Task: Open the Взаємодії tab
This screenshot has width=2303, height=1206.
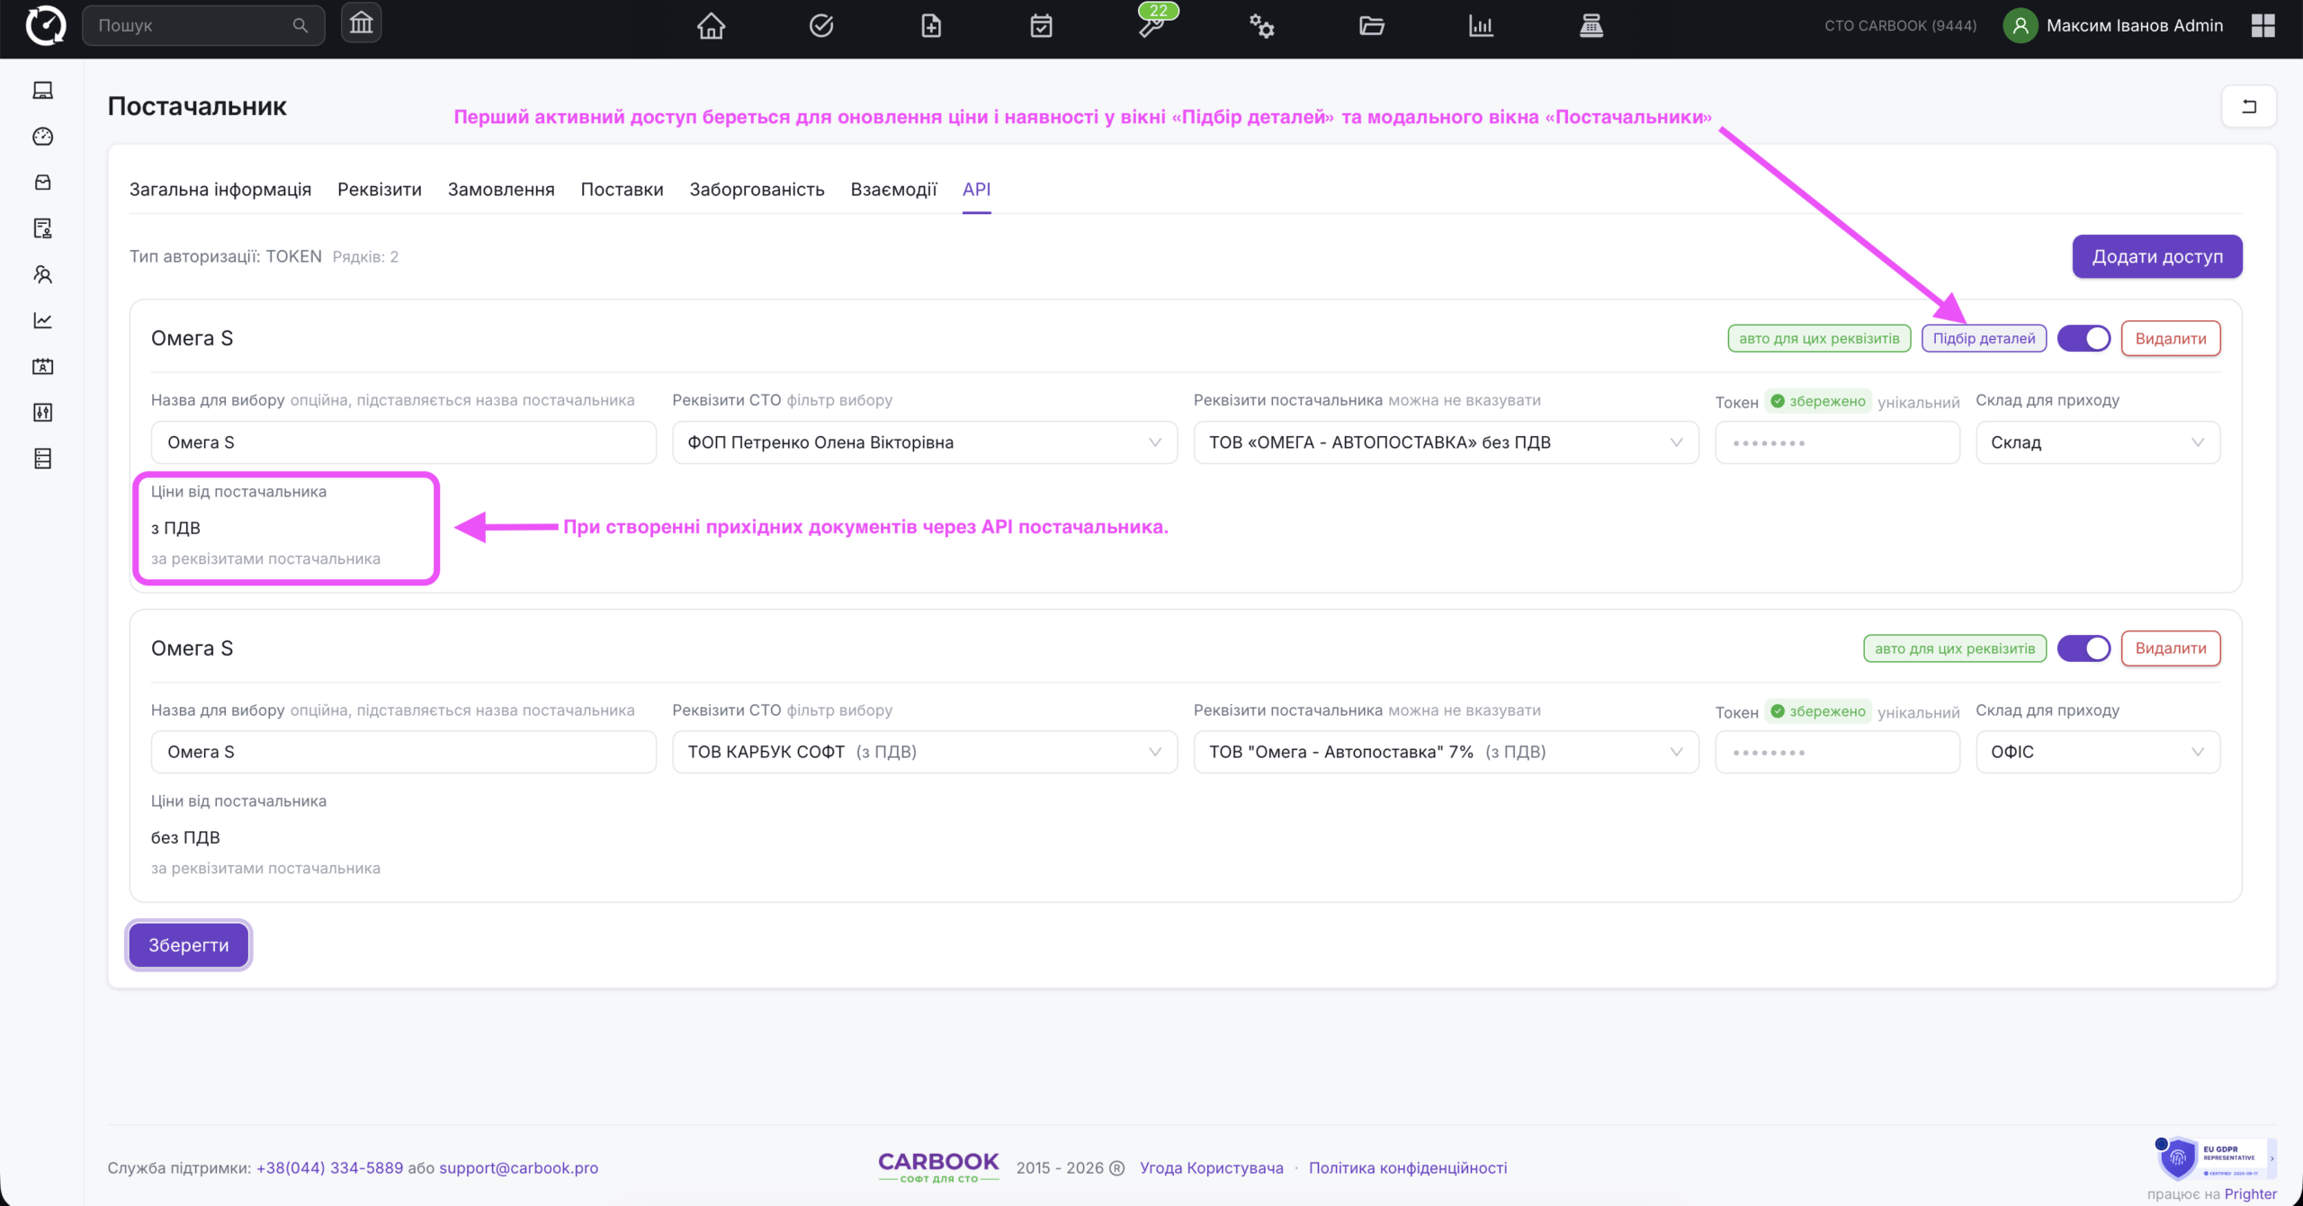Action: point(893,189)
